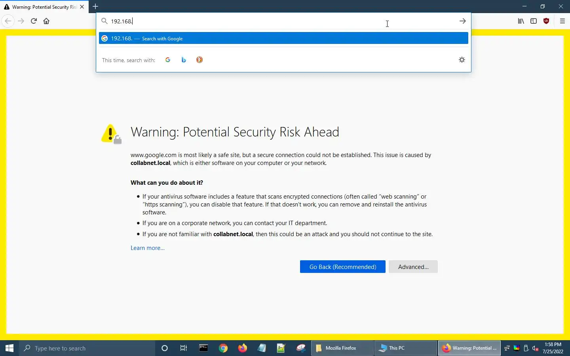Screen dimensions: 570x356
Task: Launch the command prompt taskbar icon
Action: (203, 348)
